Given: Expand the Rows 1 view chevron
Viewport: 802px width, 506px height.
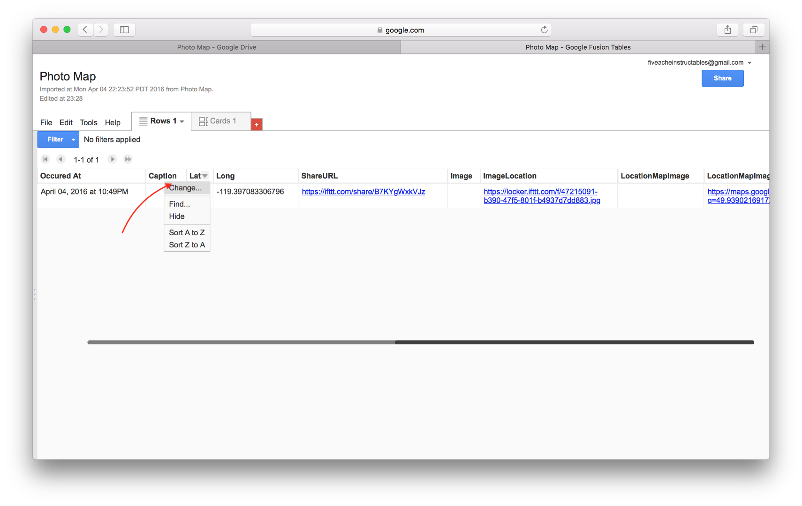Looking at the screenshot, I should (182, 121).
